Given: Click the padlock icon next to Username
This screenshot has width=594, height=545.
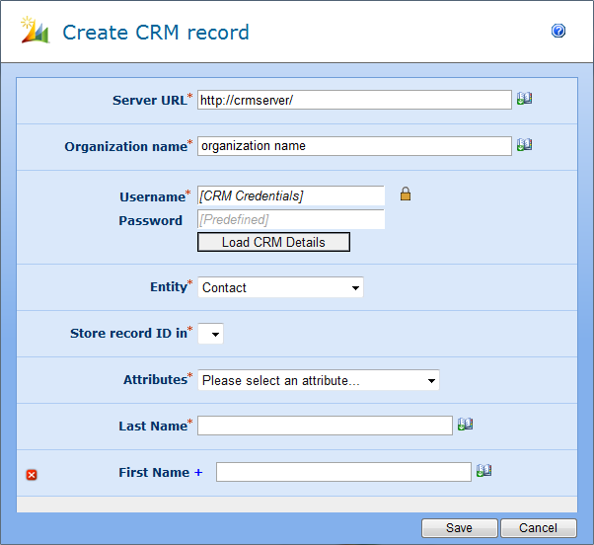Looking at the screenshot, I should (405, 195).
